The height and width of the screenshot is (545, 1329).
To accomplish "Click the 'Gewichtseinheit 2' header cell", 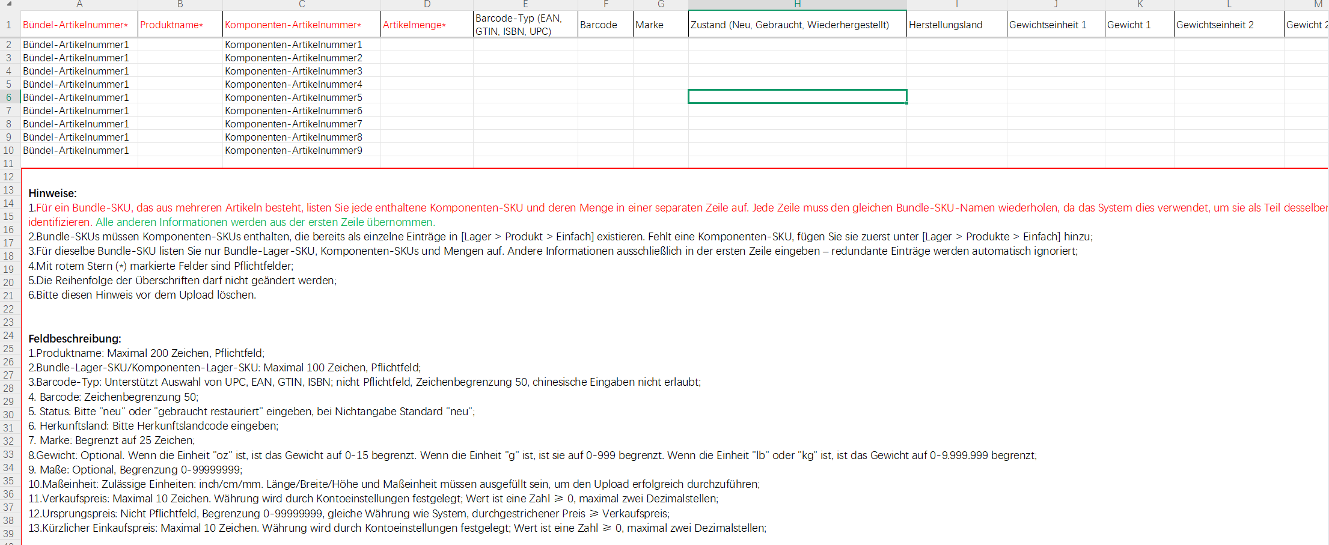I will 1228,25.
